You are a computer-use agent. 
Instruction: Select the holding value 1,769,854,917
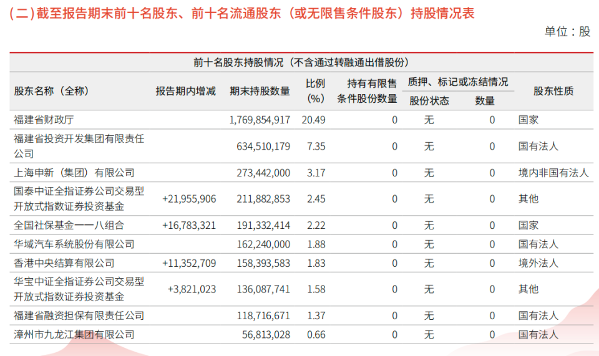click(x=260, y=120)
